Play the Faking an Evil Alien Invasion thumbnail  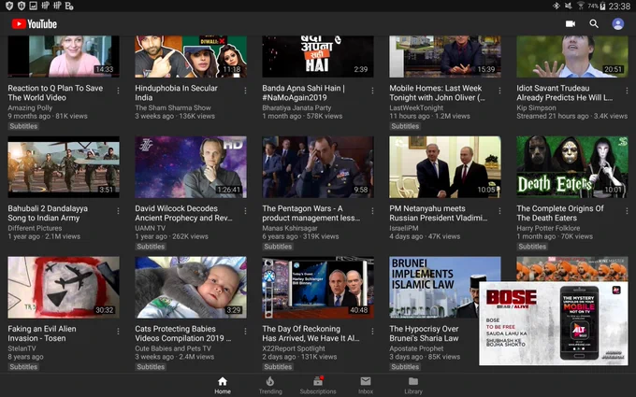[64, 287]
